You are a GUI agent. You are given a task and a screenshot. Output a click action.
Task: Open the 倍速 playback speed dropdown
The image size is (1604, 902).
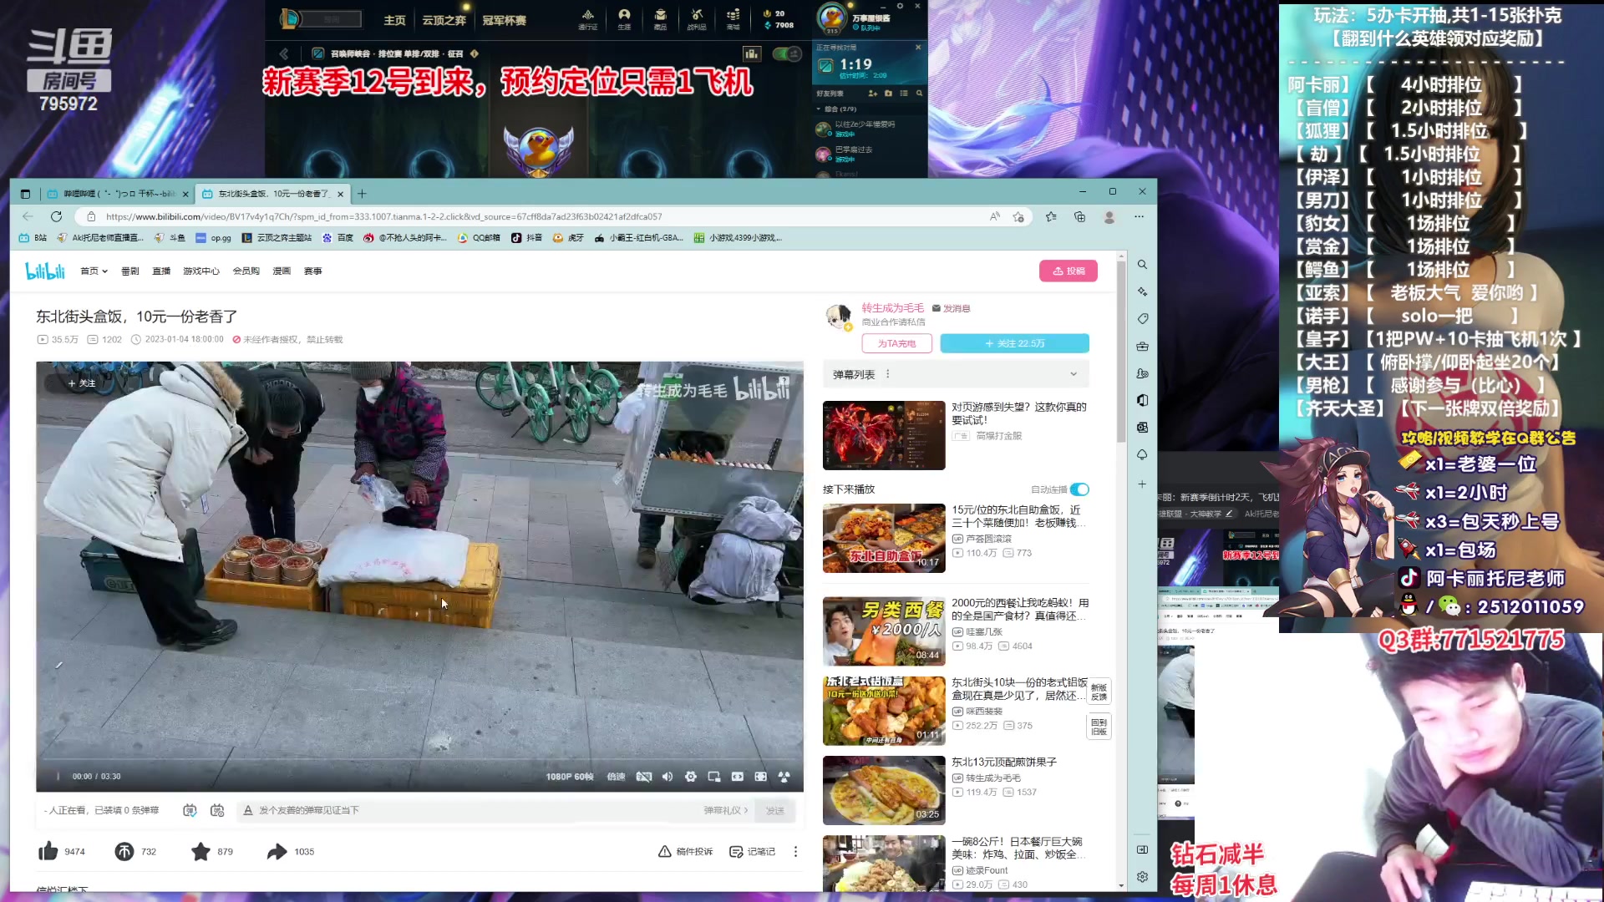(616, 777)
